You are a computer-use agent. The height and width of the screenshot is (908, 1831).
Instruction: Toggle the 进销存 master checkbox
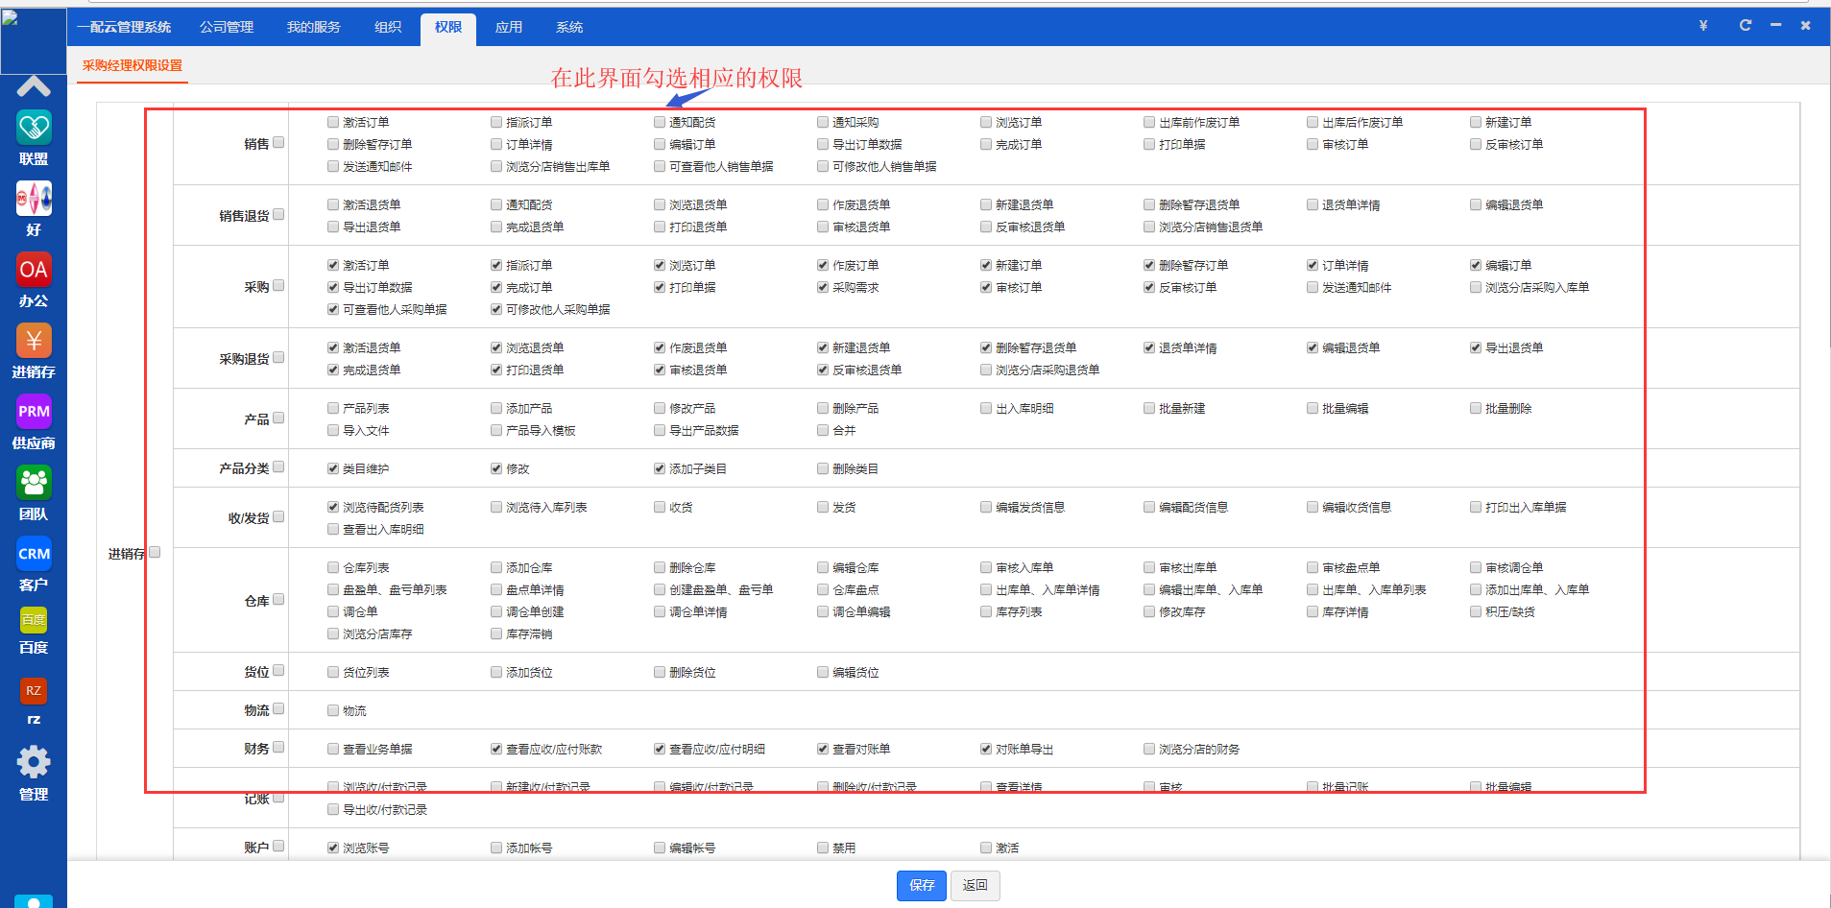click(155, 553)
